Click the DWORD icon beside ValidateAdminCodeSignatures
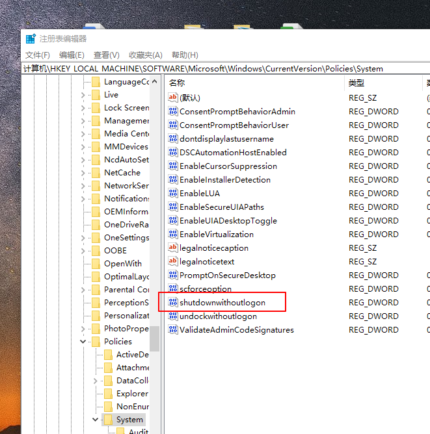This screenshot has width=430, height=434. point(173,330)
